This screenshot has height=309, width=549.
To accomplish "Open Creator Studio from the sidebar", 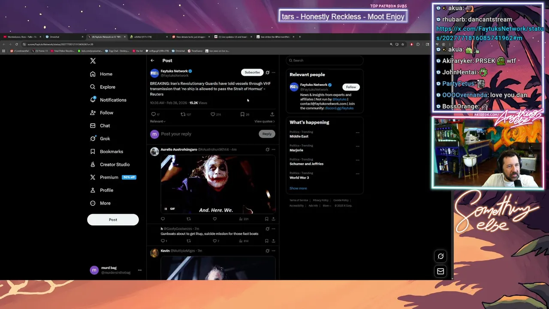I will (110, 164).
